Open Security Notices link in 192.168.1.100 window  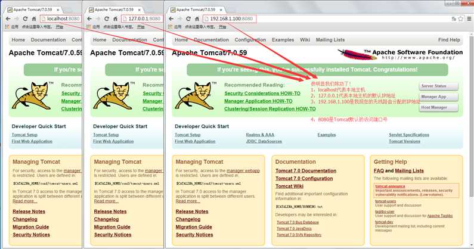(x=194, y=235)
